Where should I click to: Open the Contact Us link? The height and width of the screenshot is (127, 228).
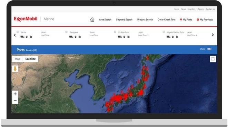tap(210, 9)
